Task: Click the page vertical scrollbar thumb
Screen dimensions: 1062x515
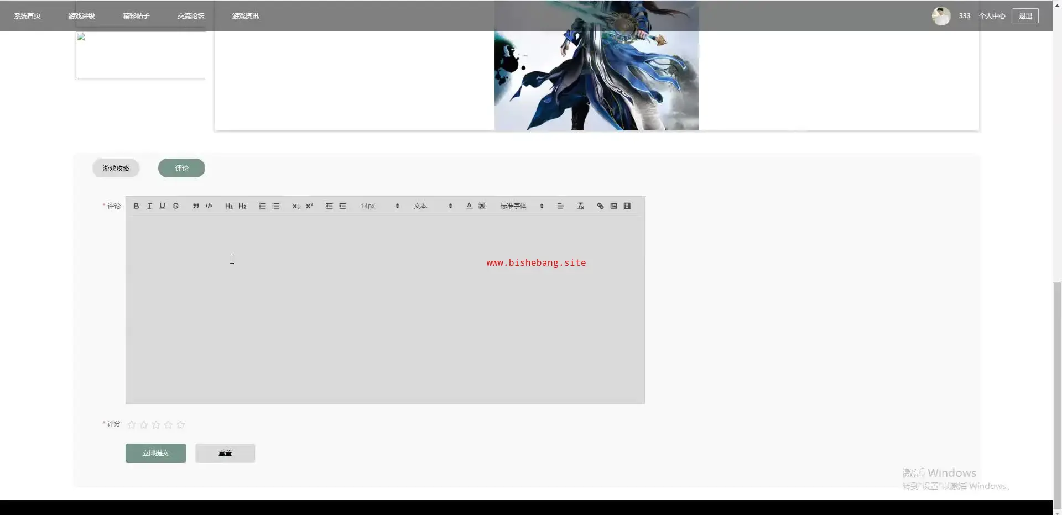Action: coord(1057,395)
